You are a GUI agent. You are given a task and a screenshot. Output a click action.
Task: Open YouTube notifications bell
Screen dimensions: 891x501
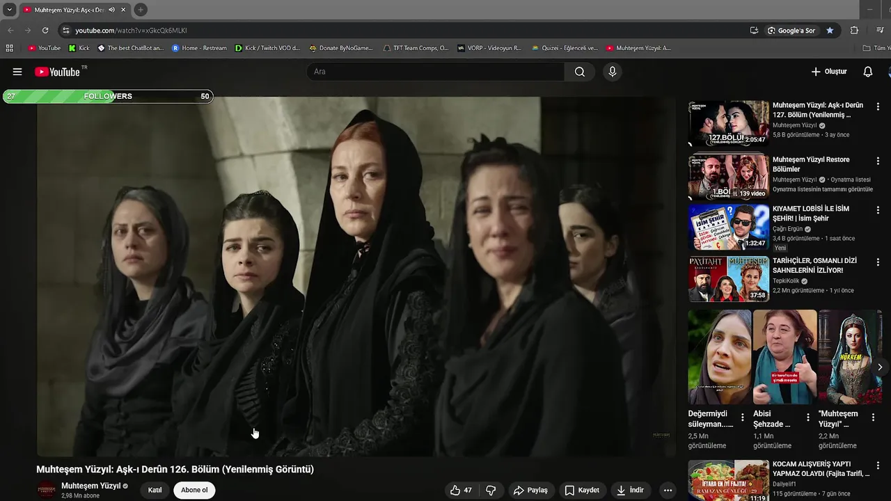coord(867,72)
